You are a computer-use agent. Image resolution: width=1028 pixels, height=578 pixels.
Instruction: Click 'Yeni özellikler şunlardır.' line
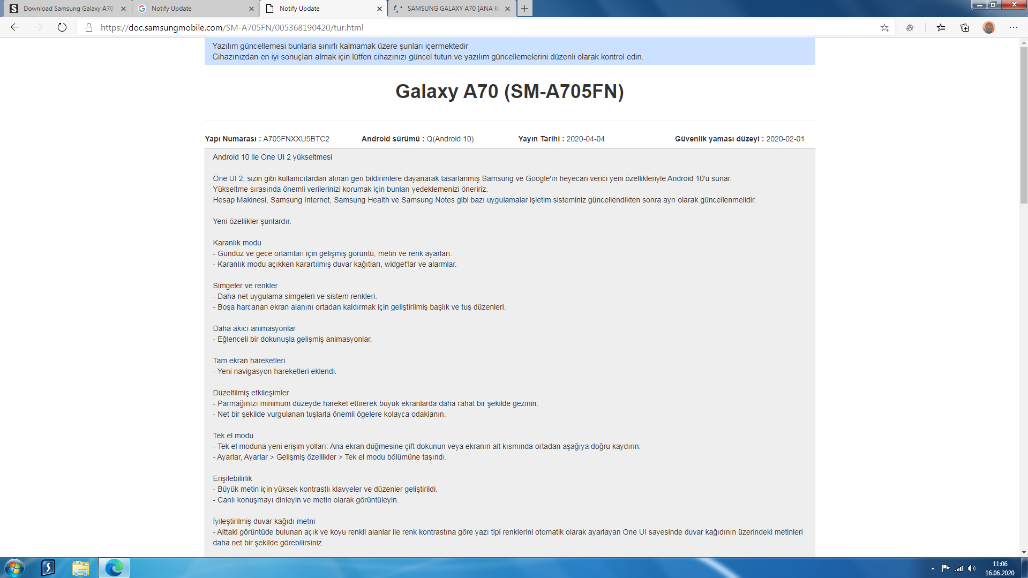click(x=252, y=221)
